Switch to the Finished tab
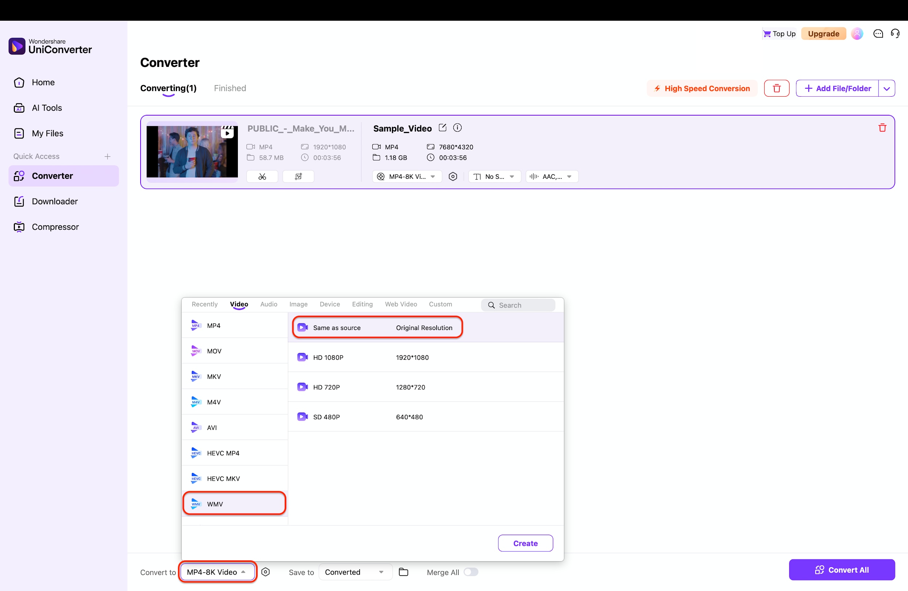Viewport: 908px width, 591px height. pos(230,88)
